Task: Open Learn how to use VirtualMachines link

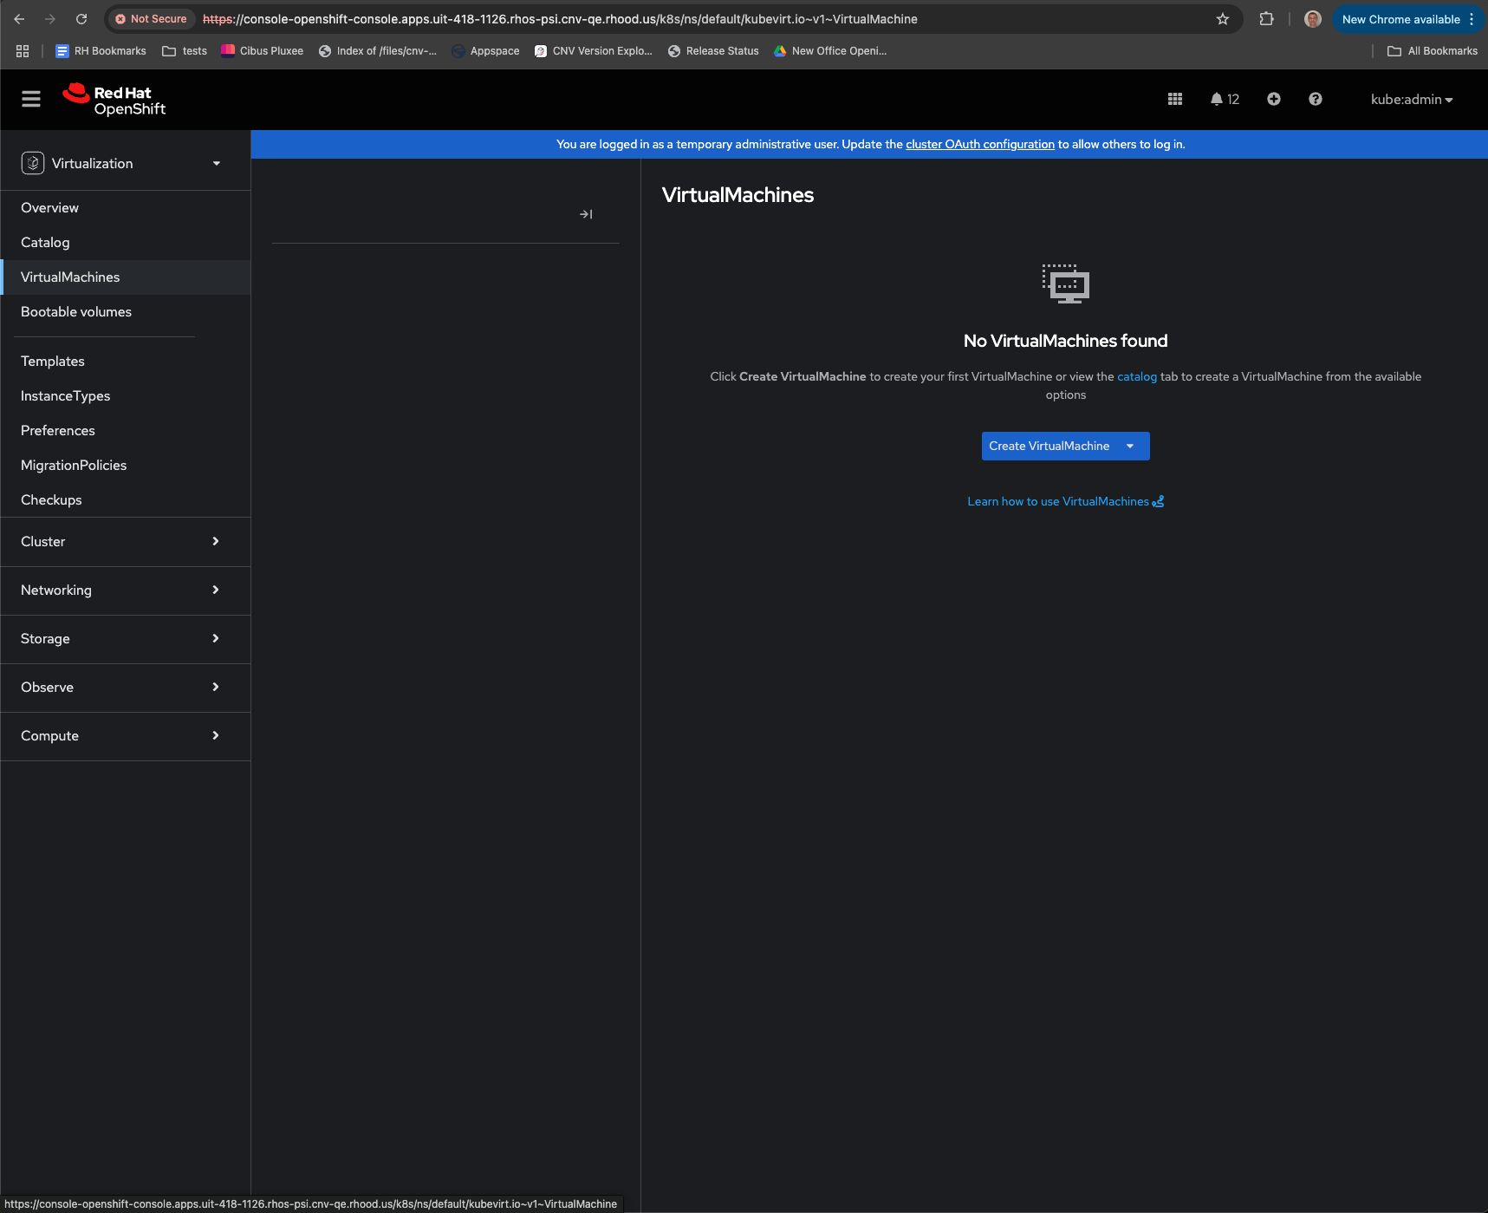Action: pyautogui.click(x=1066, y=501)
